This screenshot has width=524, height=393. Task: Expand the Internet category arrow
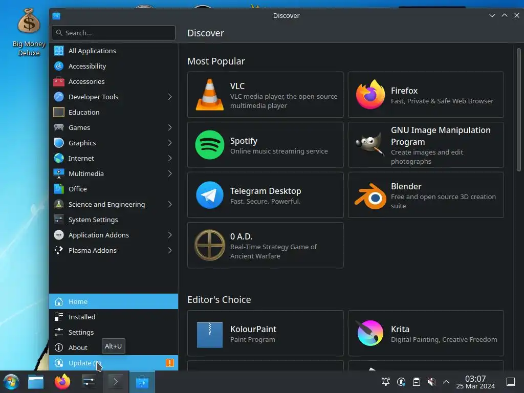(x=170, y=159)
